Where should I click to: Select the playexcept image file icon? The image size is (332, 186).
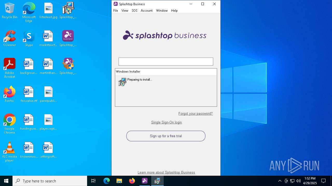click(x=48, y=122)
